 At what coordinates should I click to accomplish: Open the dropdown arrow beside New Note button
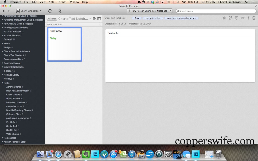[x=171, y=11]
